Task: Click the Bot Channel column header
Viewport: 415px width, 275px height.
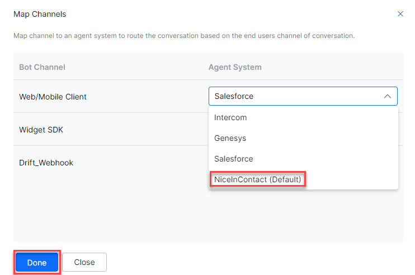Action: [42, 67]
